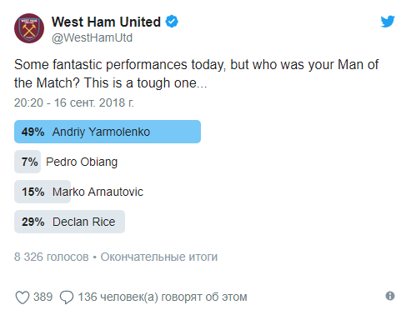The image size is (411, 310).
Task: Click the West Ham United crest avatar
Action: 29,28
